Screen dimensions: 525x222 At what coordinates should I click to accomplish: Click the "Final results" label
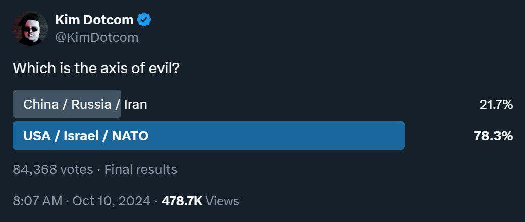[140, 169]
